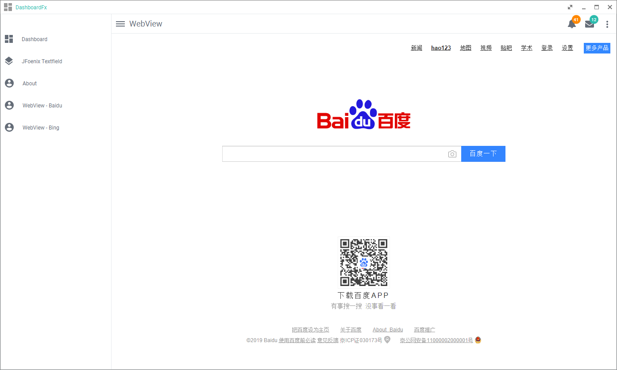Focus the Baidu search input field
The height and width of the screenshot is (370, 617).
coord(335,154)
